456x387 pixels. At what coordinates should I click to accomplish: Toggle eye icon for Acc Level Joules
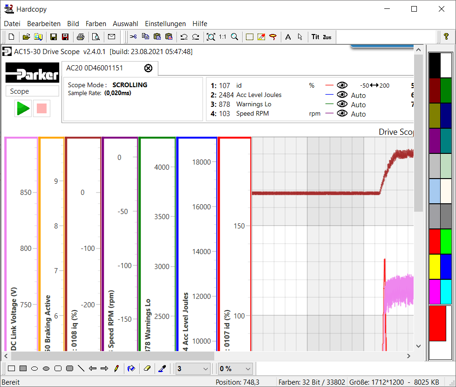(342, 95)
